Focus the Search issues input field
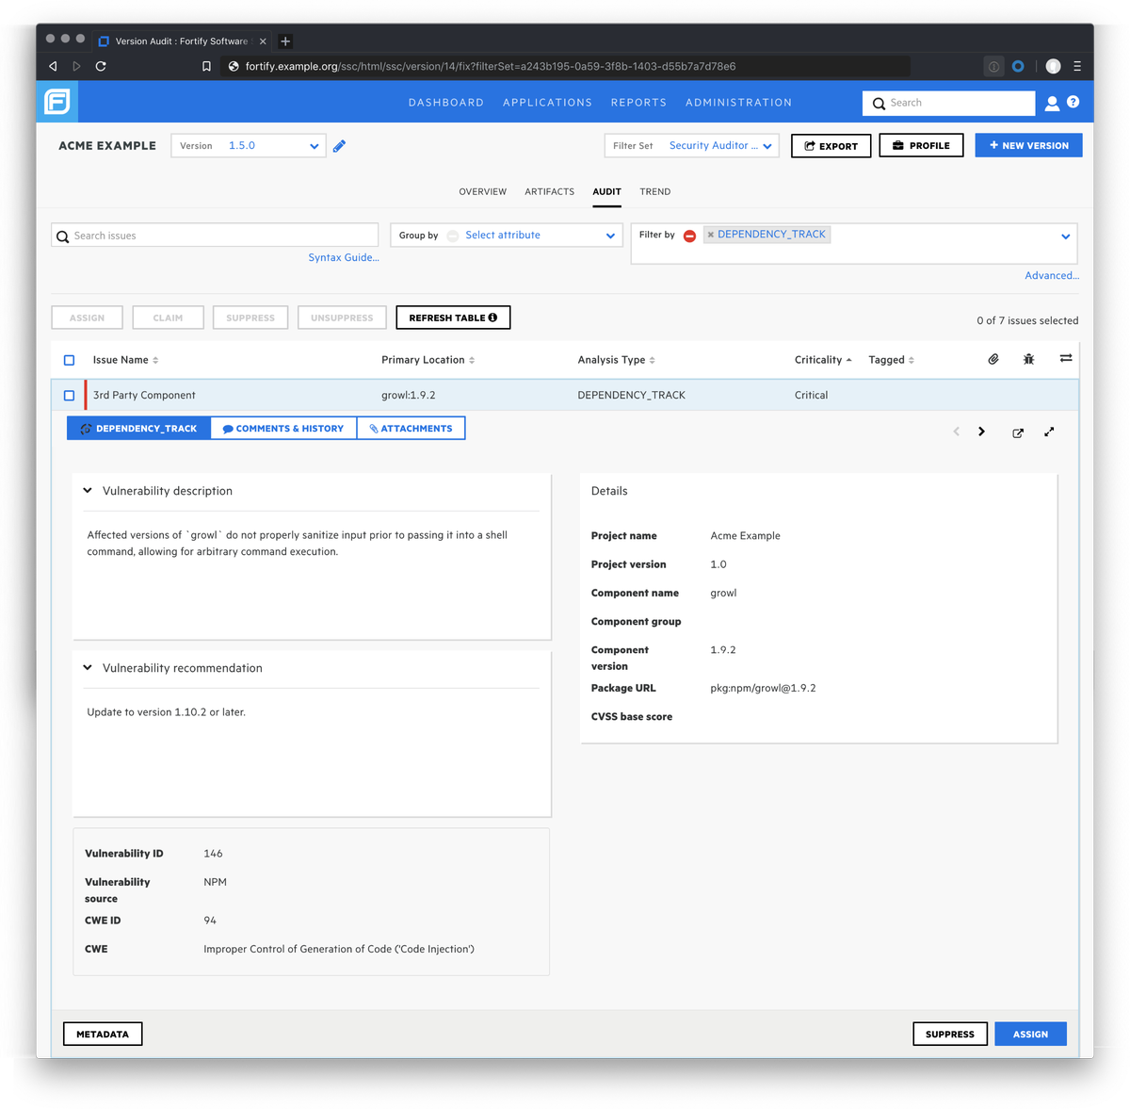This screenshot has width=1130, height=1109. (x=215, y=236)
